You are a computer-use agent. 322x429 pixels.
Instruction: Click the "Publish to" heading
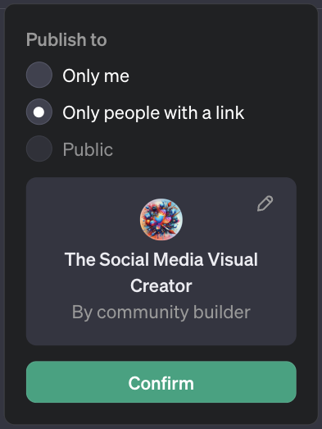click(66, 39)
